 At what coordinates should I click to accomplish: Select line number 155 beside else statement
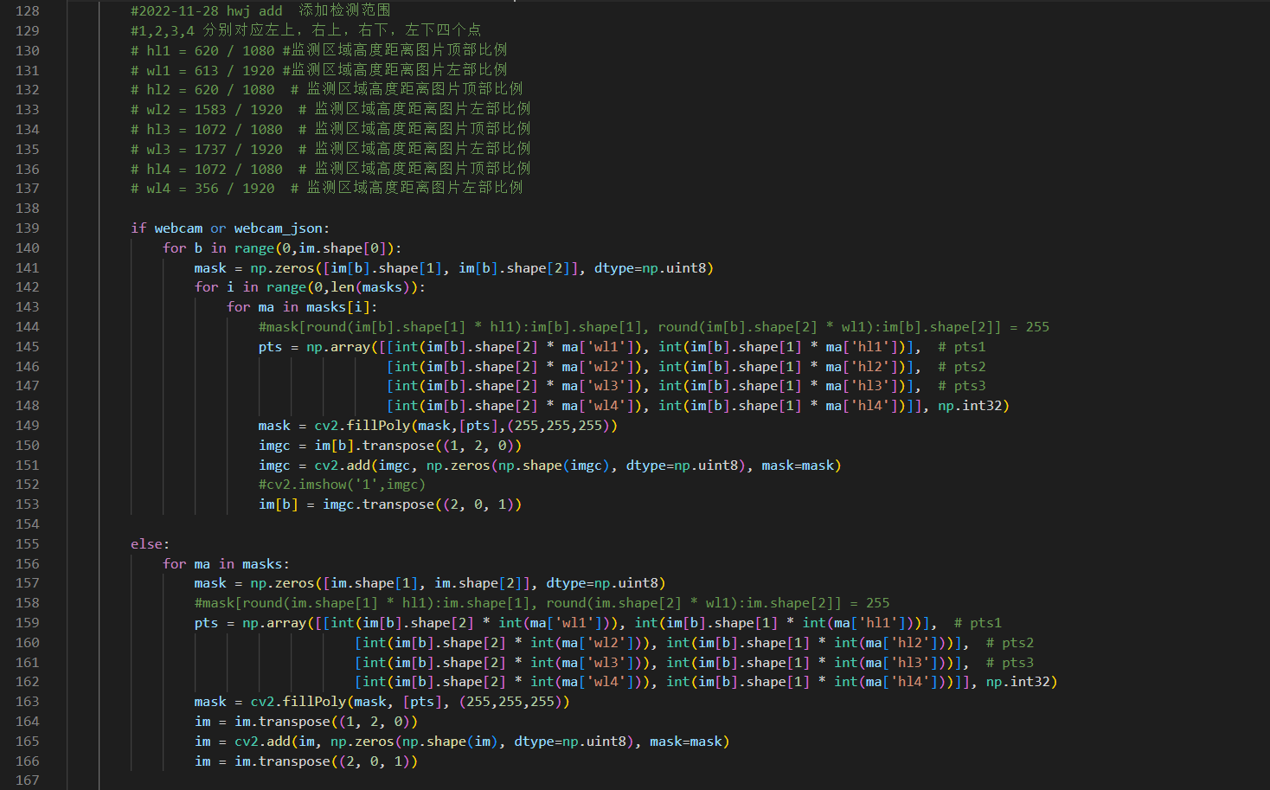click(x=28, y=544)
